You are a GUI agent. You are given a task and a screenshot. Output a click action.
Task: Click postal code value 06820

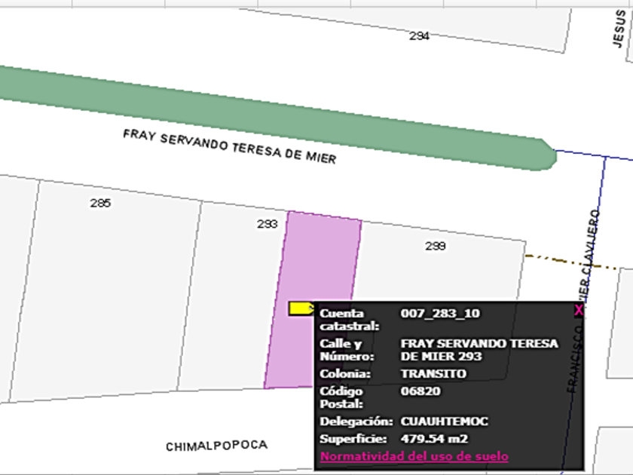[420, 391]
